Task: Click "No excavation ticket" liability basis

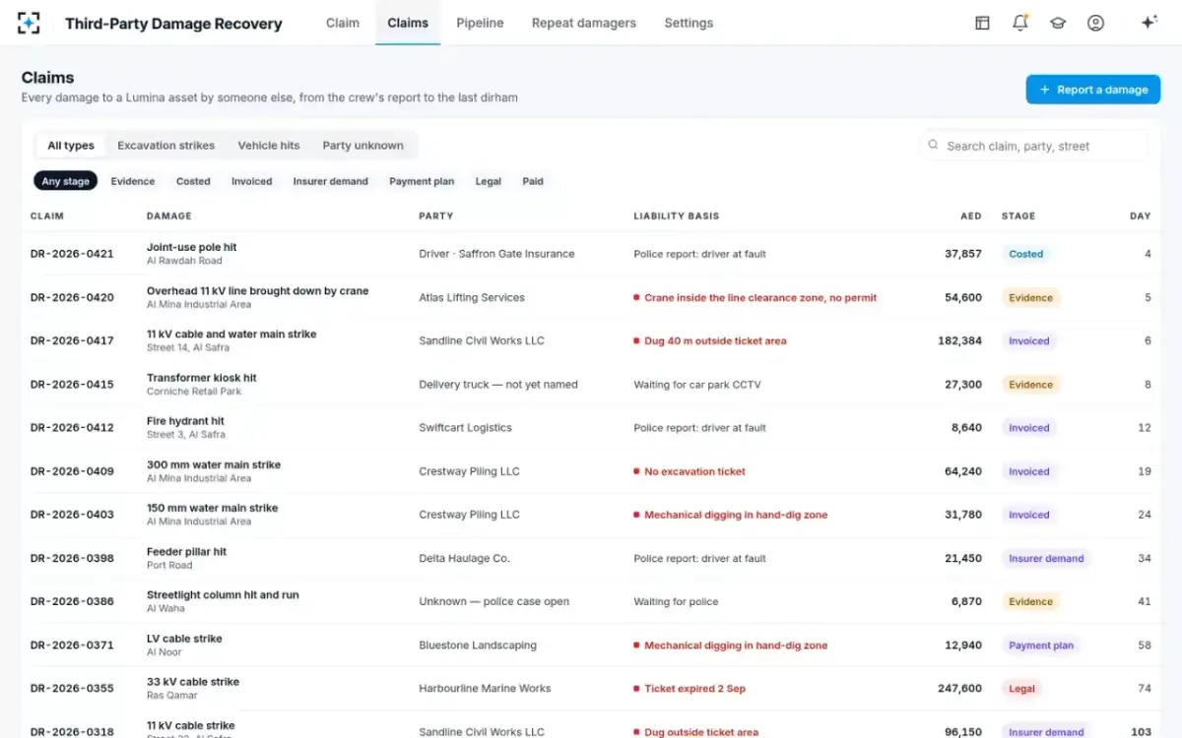Action: pyautogui.click(x=694, y=471)
